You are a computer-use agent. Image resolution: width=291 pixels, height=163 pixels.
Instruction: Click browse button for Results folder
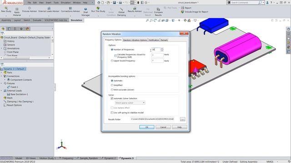tap(183, 120)
